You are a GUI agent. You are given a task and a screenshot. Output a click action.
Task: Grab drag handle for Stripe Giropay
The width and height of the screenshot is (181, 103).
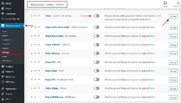point(32,53)
